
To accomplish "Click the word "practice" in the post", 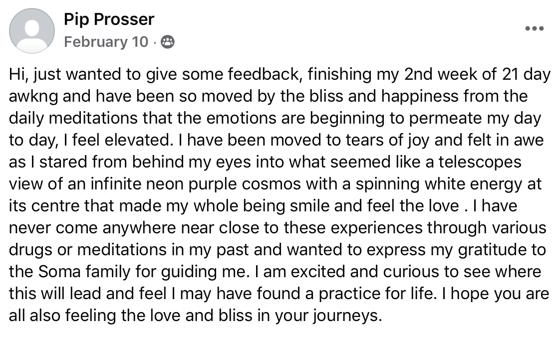I will tap(349, 294).
